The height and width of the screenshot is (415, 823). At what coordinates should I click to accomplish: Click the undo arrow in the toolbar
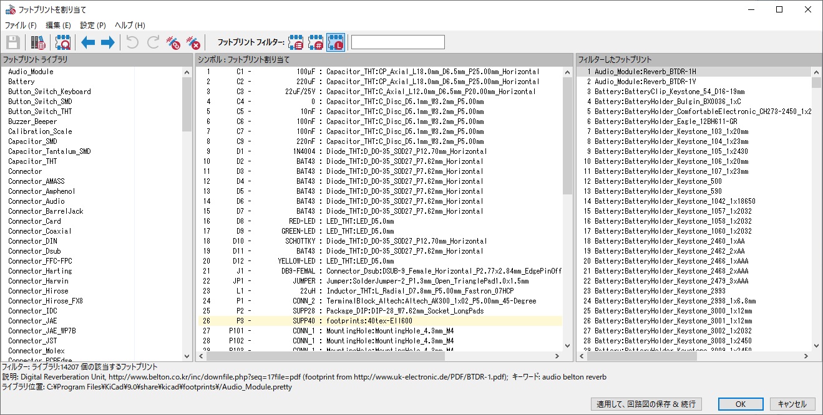tap(132, 42)
